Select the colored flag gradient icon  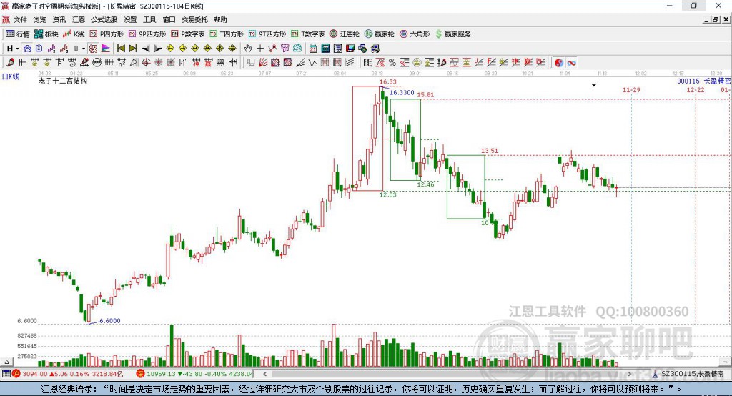[106, 49]
